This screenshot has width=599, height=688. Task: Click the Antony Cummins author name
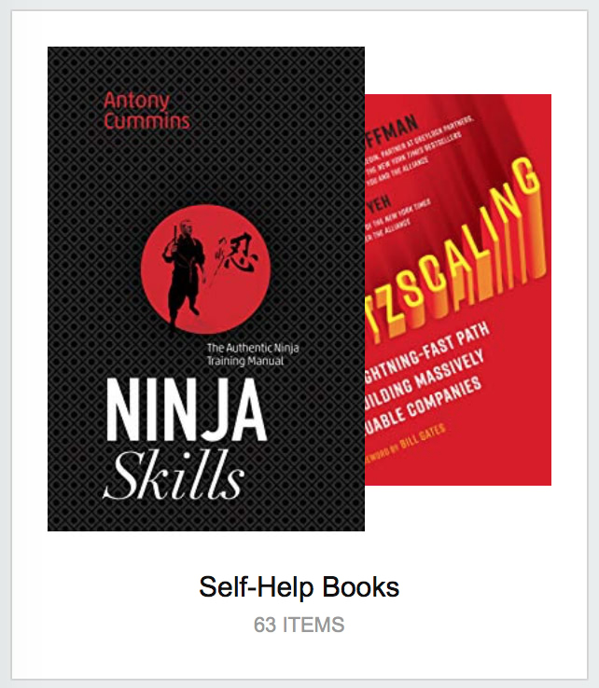click(x=146, y=111)
